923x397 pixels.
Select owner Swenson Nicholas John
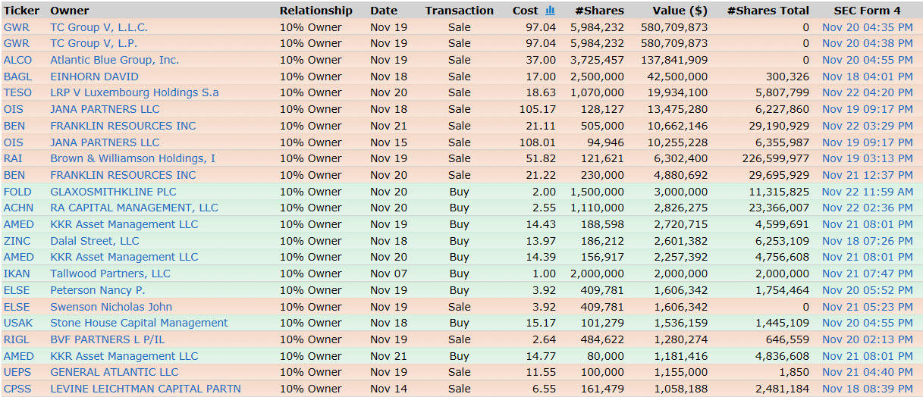point(111,307)
